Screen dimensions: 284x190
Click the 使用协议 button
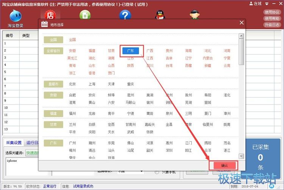click(x=272, y=12)
